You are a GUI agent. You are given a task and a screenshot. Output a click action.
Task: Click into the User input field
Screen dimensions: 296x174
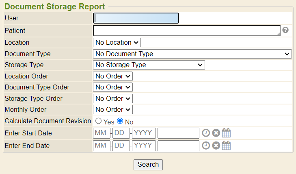(136, 18)
